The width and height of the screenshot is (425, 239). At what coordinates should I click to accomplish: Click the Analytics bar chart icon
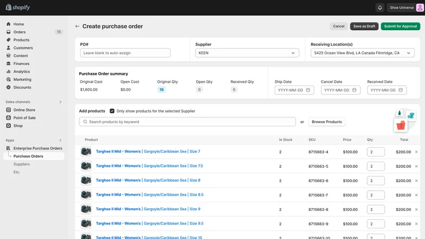click(8, 72)
